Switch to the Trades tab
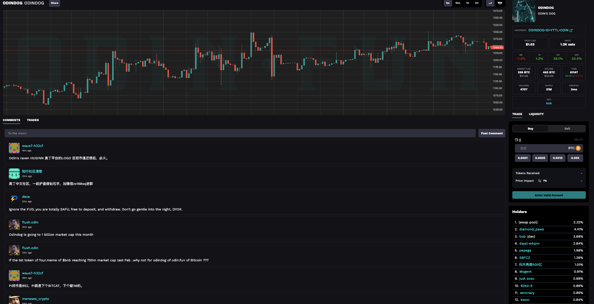594x304 pixels. tap(33, 120)
